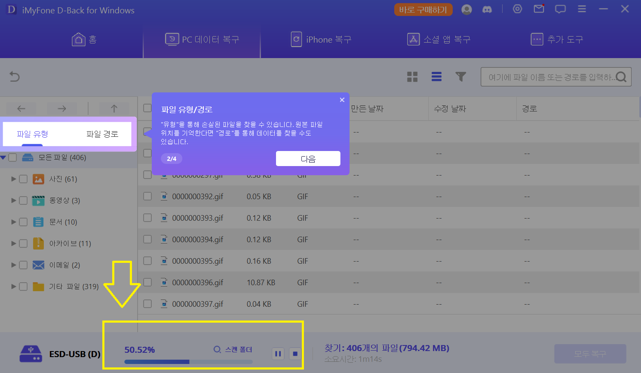The height and width of the screenshot is (373, 641).
Task: Check the 문서 (10) checkbox
Action: [x=23, y=222]
